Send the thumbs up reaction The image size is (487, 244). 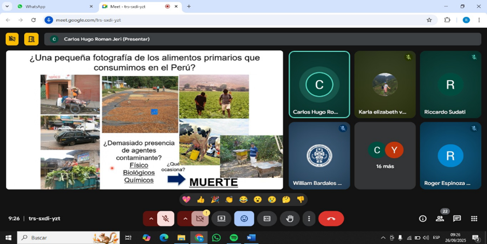coord(200,199)
